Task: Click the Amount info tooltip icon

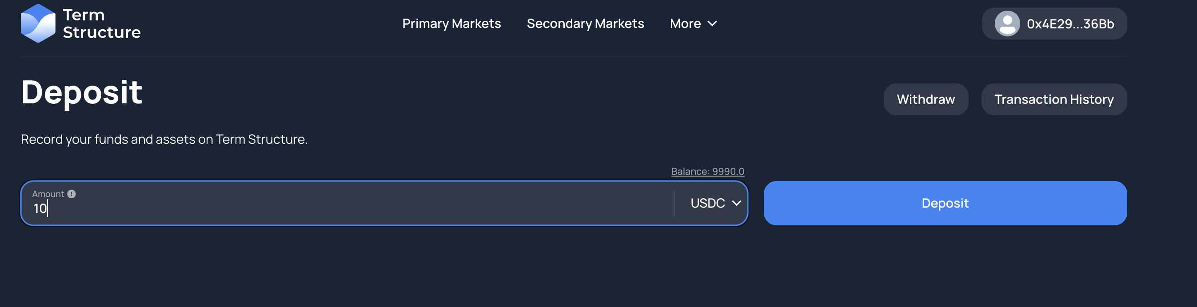Action: pos(72,194)
